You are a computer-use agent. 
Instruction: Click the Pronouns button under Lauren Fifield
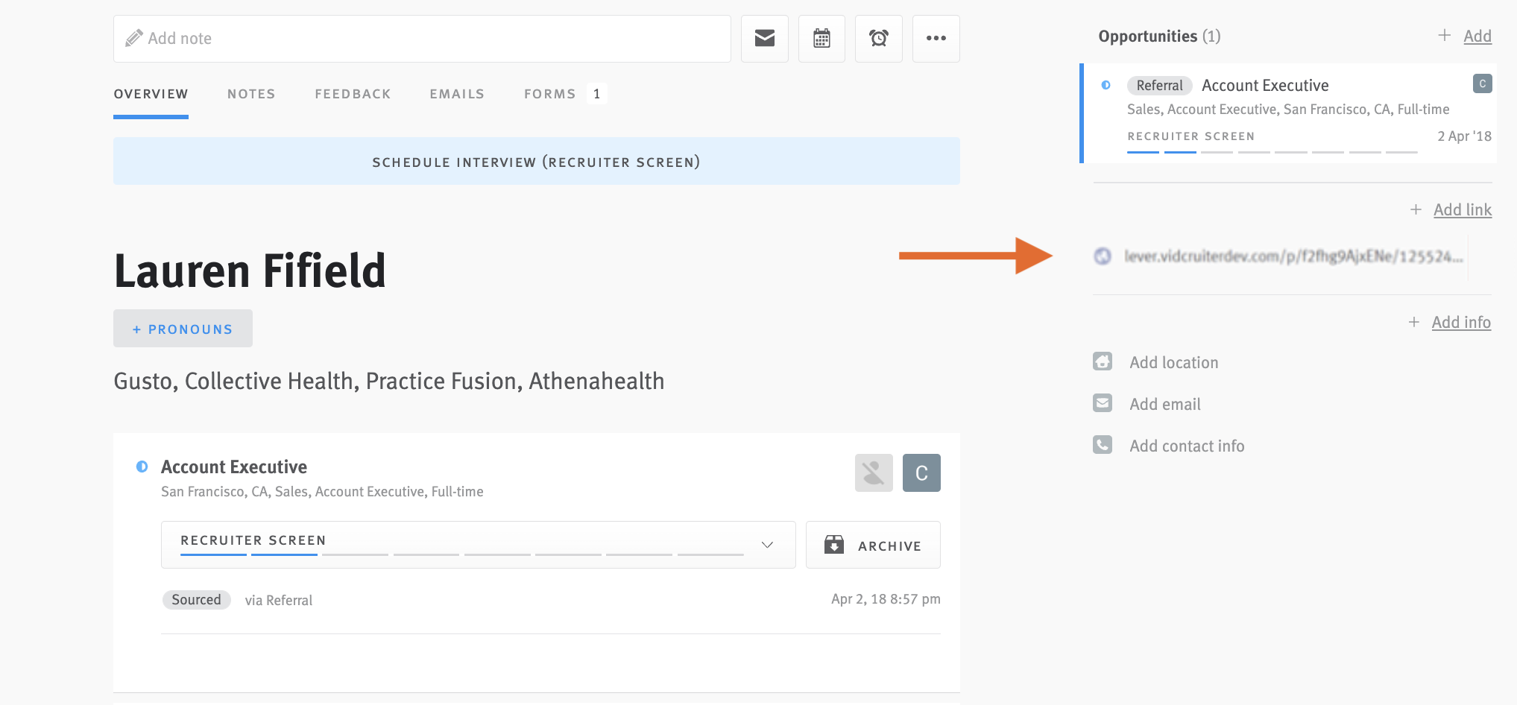[182, 328]
